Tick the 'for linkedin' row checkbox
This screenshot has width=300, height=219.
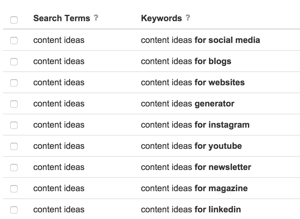click(x=14, y=210)
